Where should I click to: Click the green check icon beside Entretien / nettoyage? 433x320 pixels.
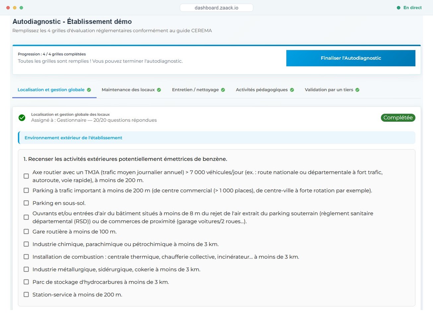pos(223,90)
